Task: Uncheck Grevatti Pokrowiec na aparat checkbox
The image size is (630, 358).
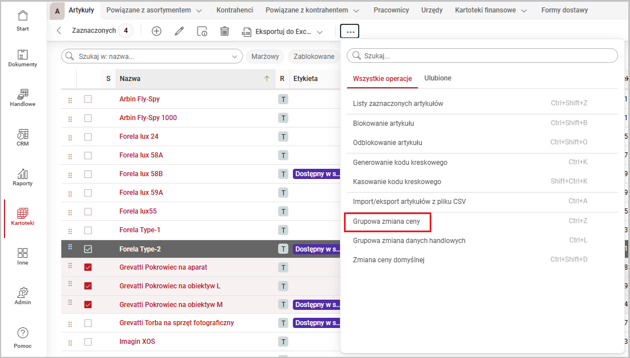Action: [88, 267]
